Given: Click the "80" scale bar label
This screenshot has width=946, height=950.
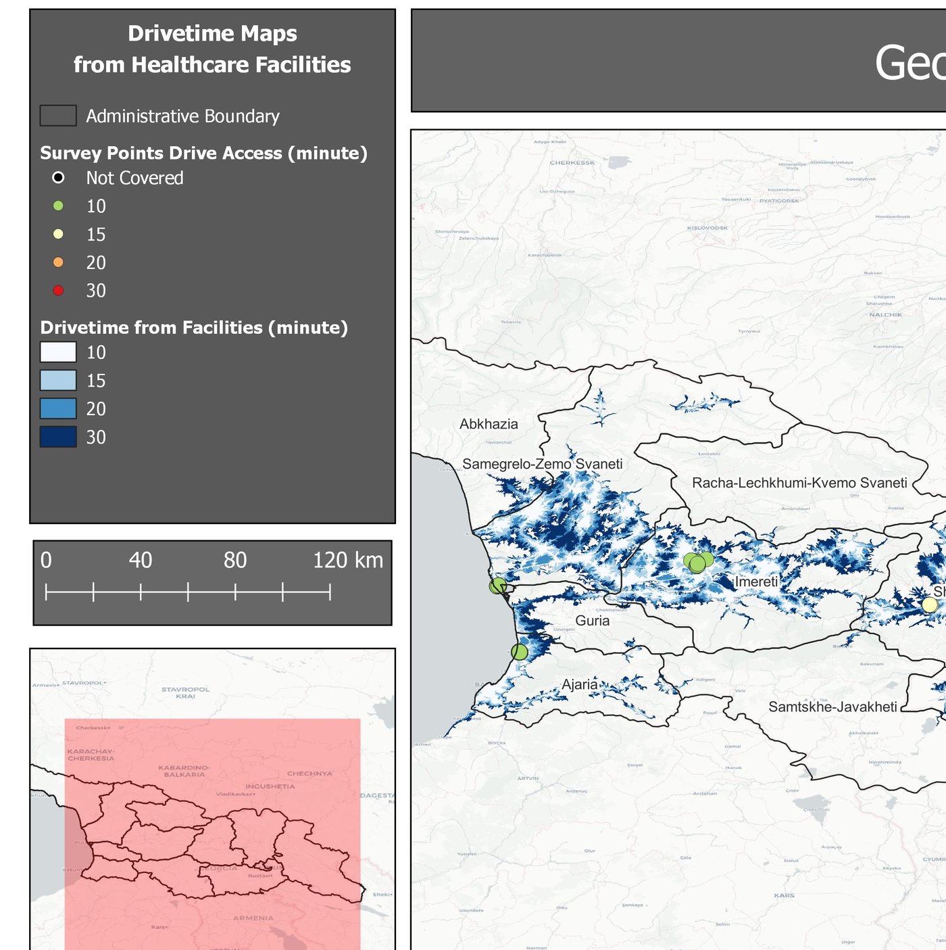Looking at the screenshot, I should 235,561.
